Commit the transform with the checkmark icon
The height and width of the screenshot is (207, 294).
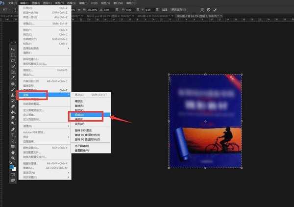pyautogui.click(x=216, y=9)
